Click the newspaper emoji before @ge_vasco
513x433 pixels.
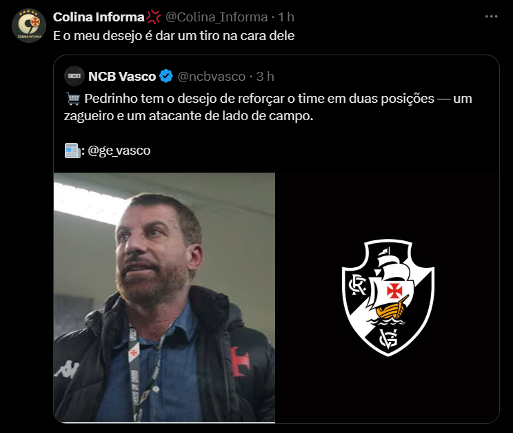coord(72,151)
